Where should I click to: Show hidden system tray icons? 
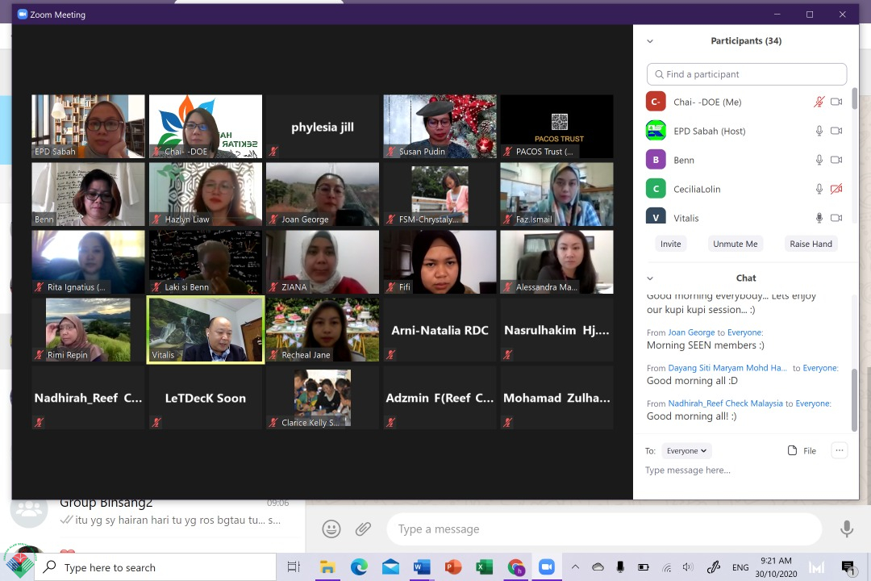576,567
